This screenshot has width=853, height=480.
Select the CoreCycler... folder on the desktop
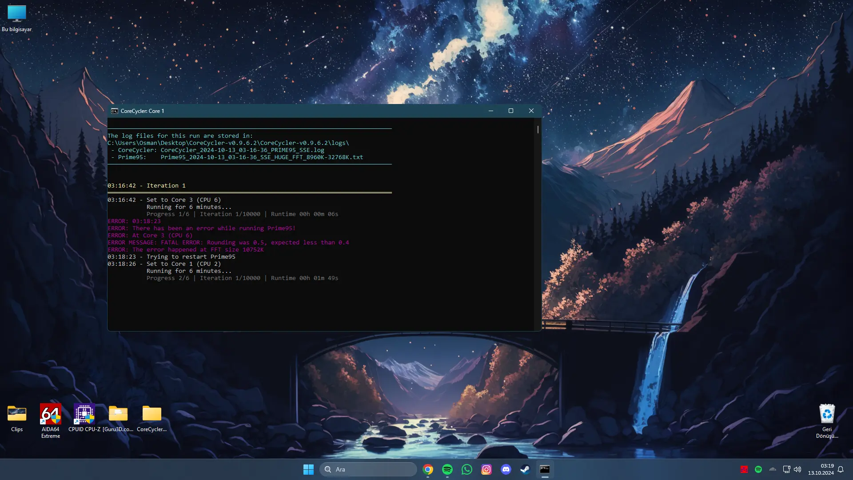click(152, 419)
